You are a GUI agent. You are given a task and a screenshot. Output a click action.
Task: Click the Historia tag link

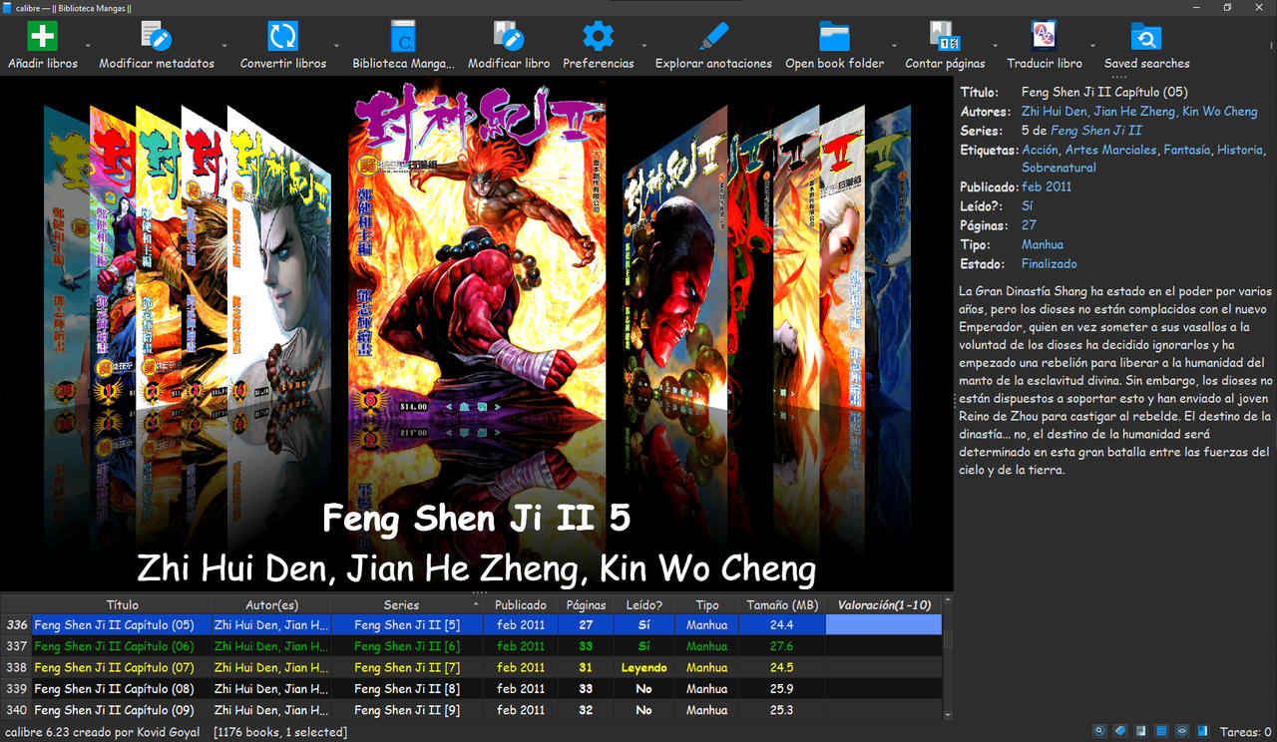pos(1240,150)
